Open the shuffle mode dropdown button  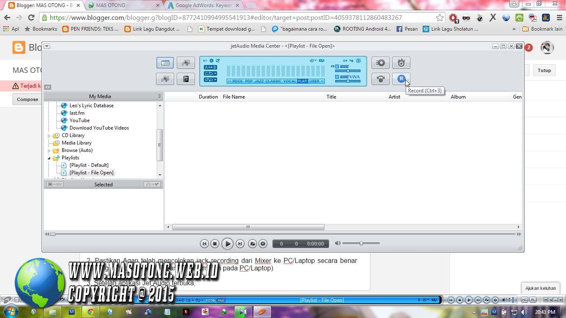[x=210, y=79]
